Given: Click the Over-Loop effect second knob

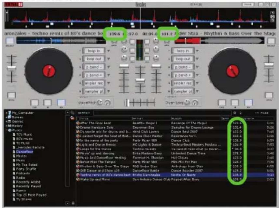Looking at the screenshot, I should pos(195,102).
